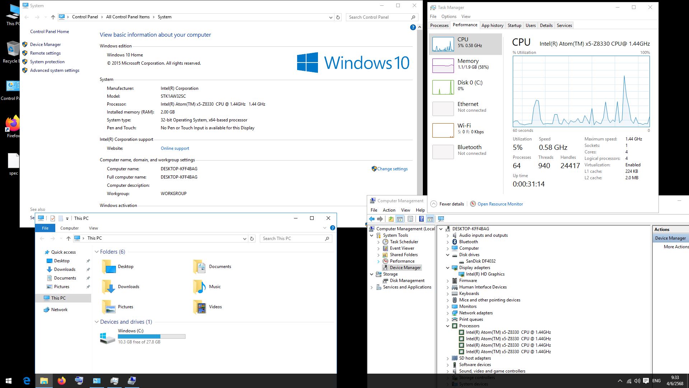Open Firefox from the taskbar

[x=62, y=381]
